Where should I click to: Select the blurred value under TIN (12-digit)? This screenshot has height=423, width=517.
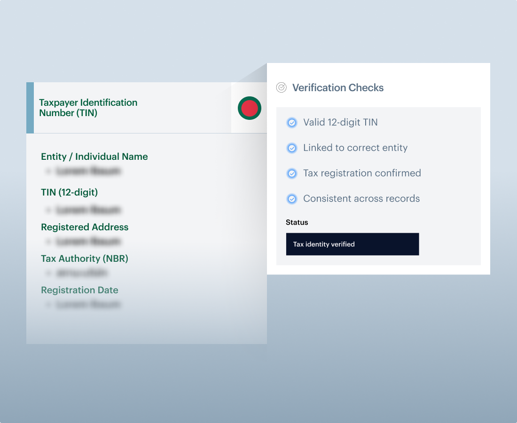pyautogui.click(x=88, y=210)
